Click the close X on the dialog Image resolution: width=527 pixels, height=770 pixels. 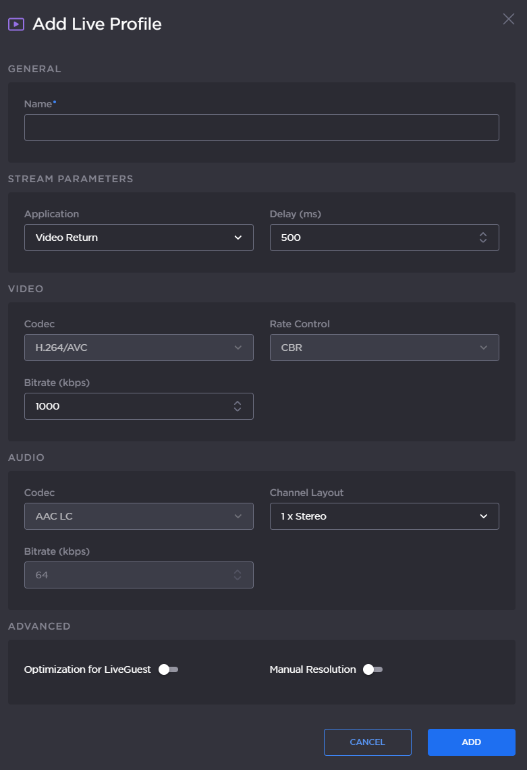coord(508,20)
